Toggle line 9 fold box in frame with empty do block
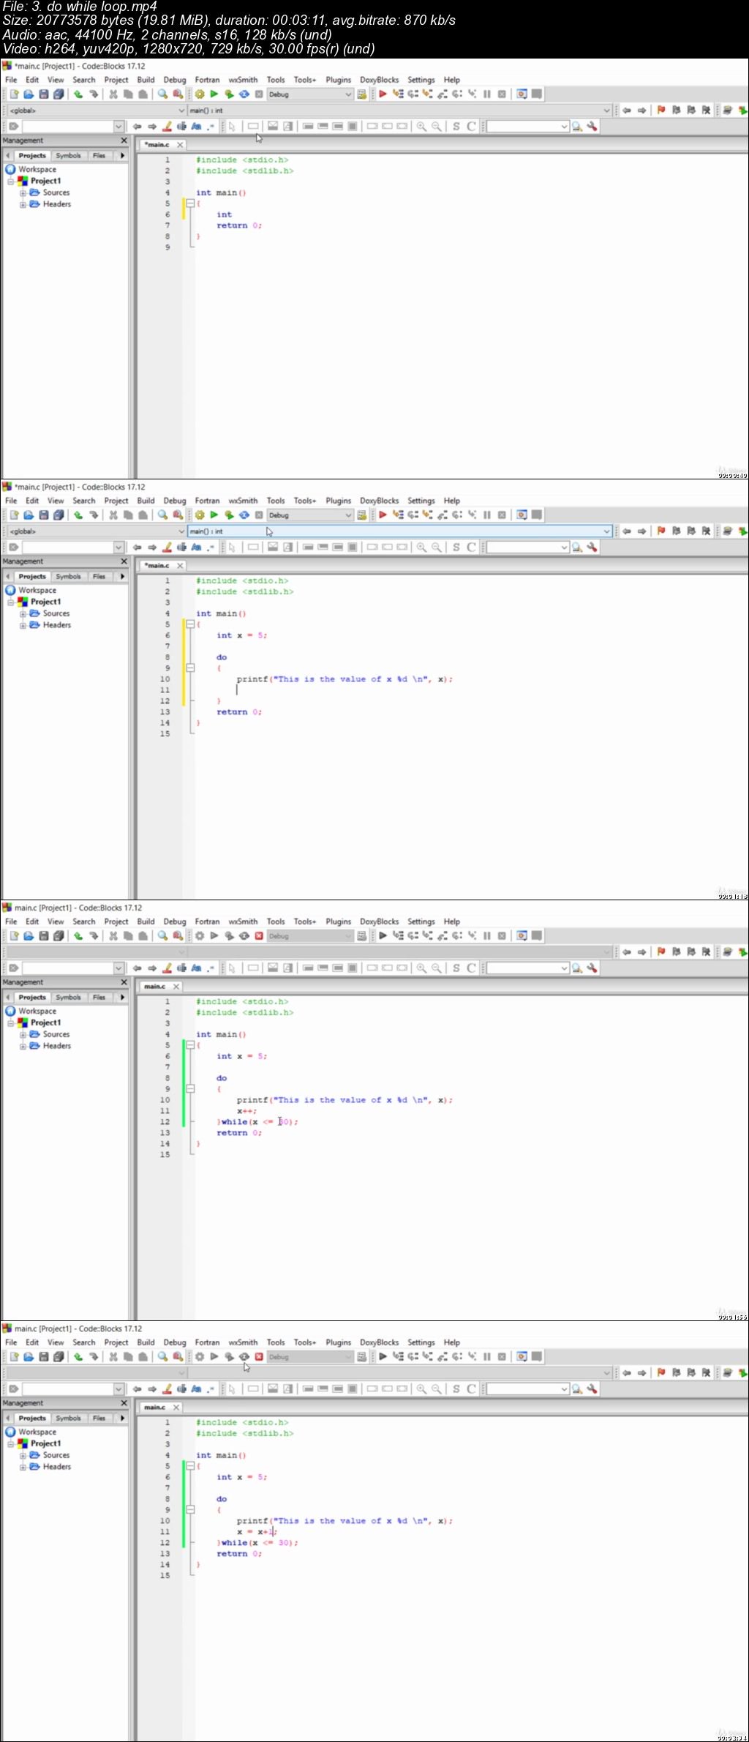Viewport: 749px width, 1742px height. [x=190, y=668]
